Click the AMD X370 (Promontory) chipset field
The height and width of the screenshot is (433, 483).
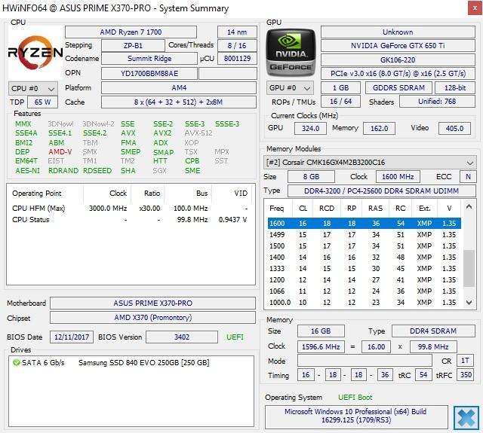(152, 318)
